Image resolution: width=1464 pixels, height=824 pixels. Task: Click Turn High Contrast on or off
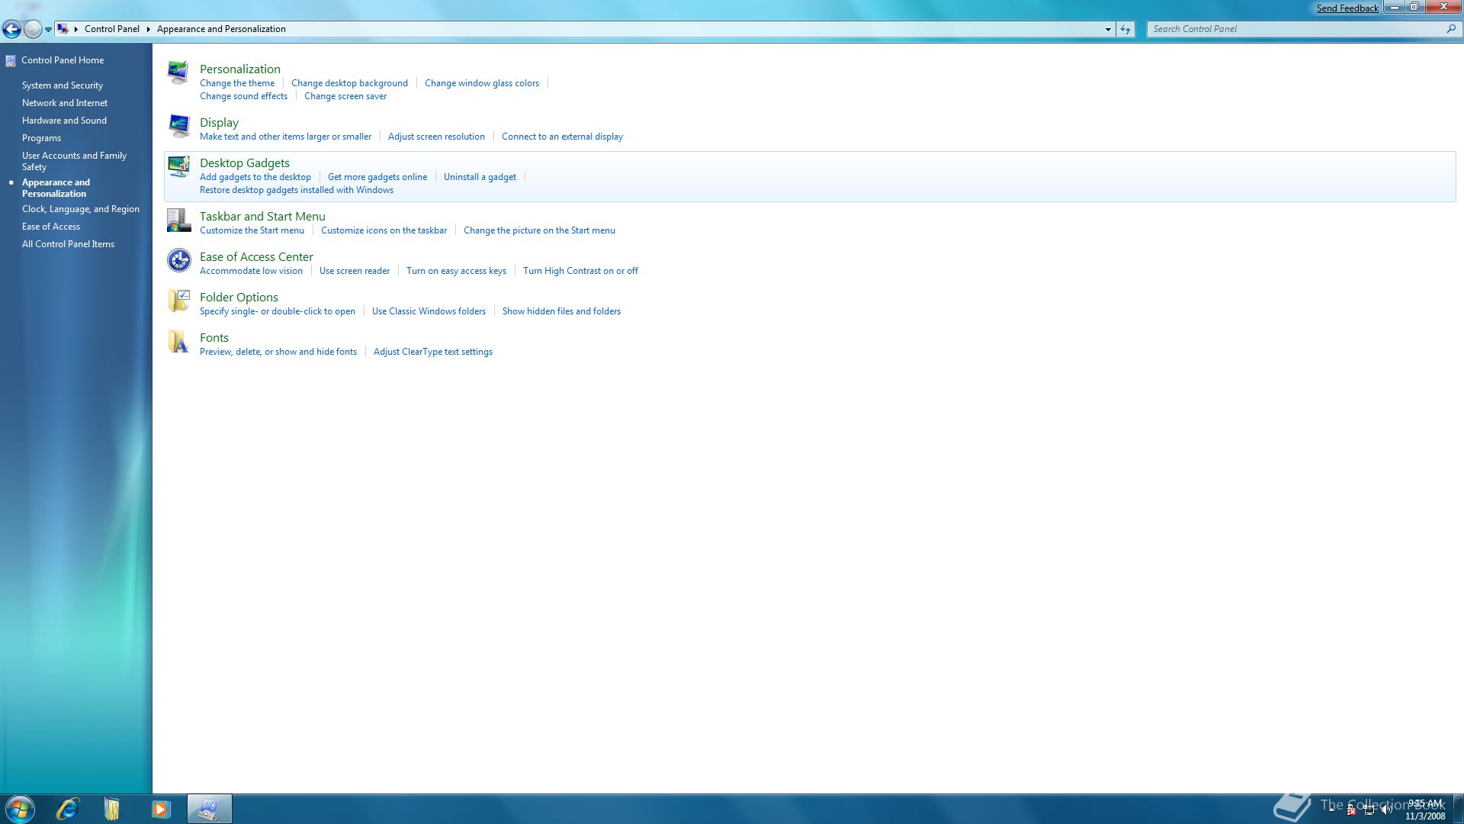(580, 271)
